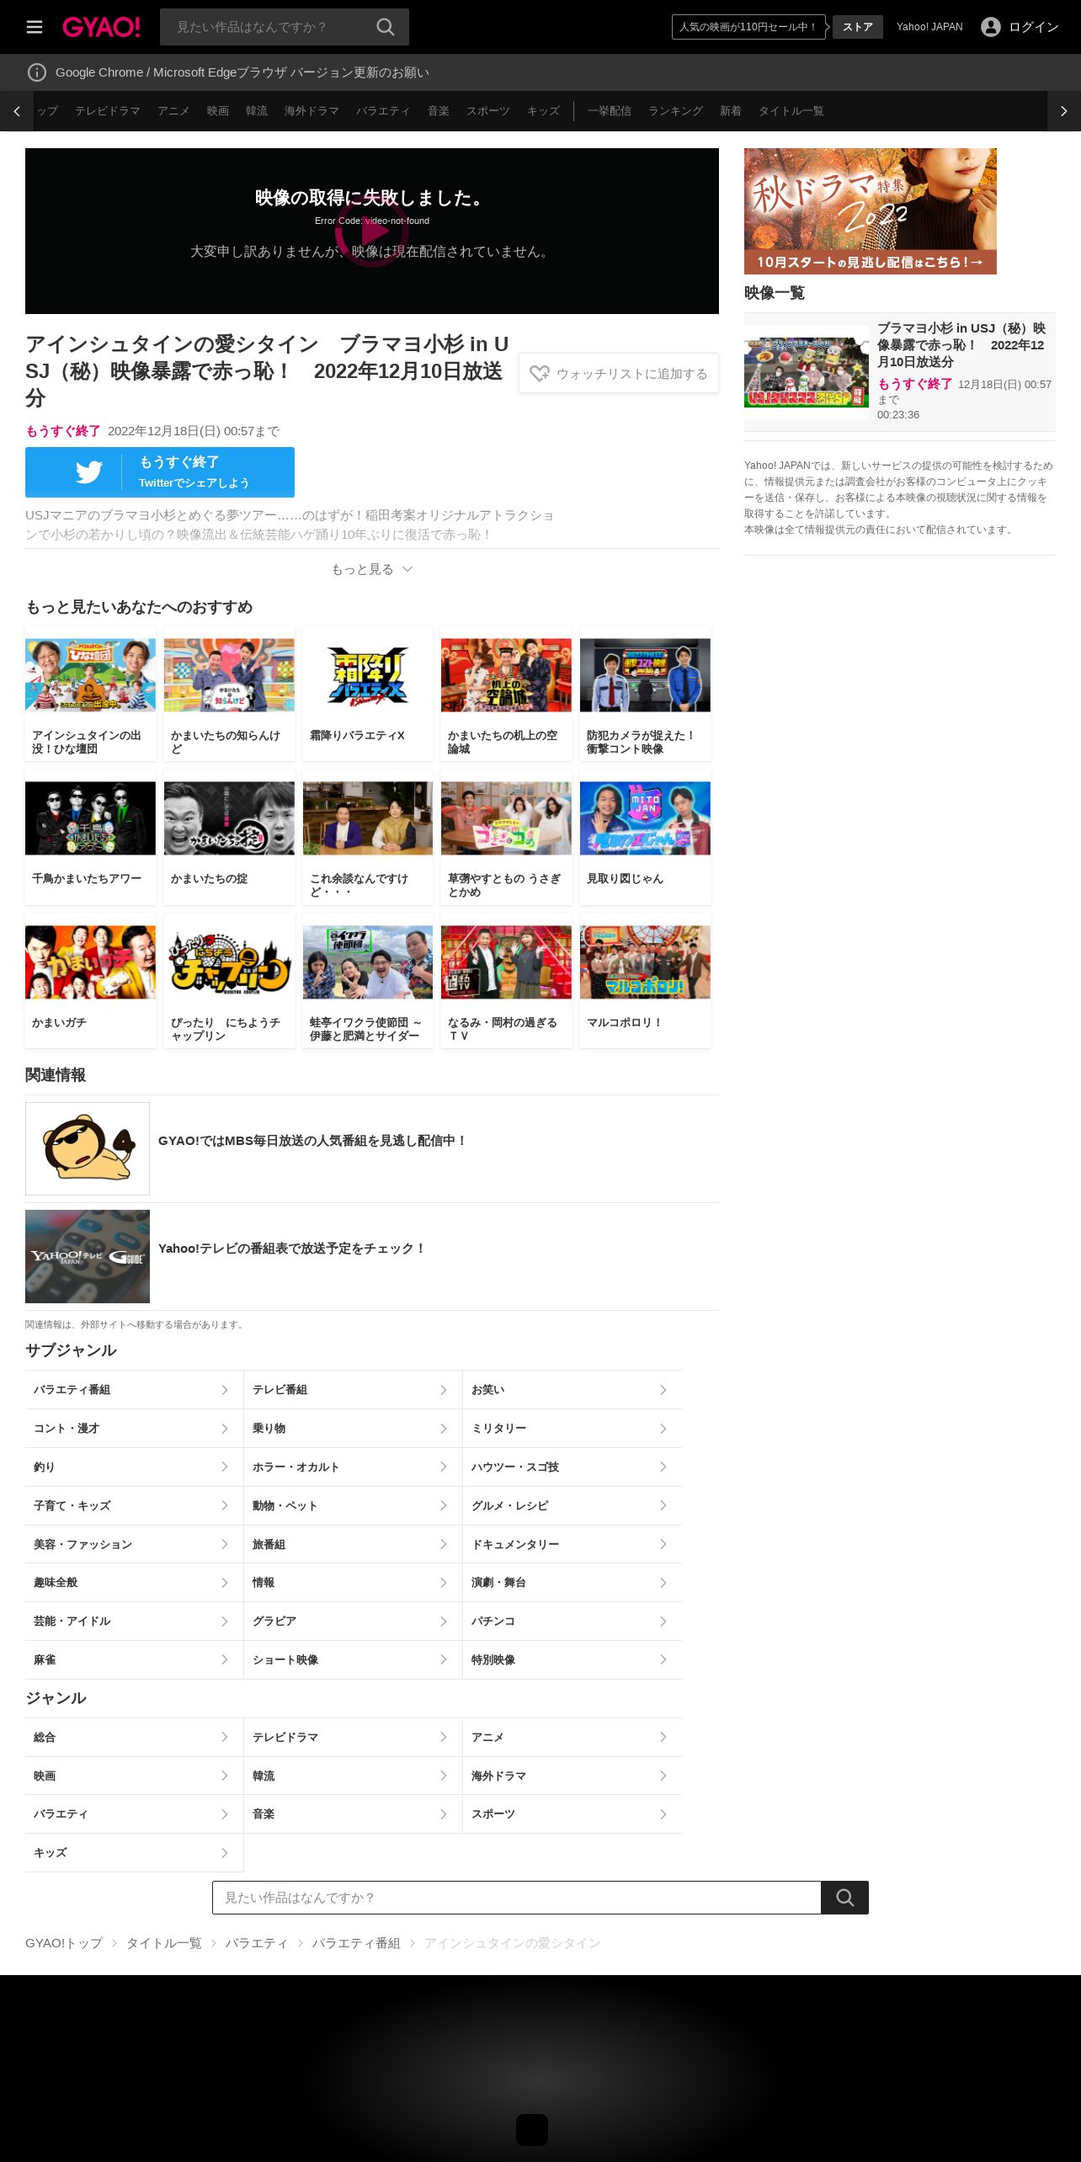Open the hamburger menu icon
This screenshot has width=1081, height=2162.
[x=35, y=27]
